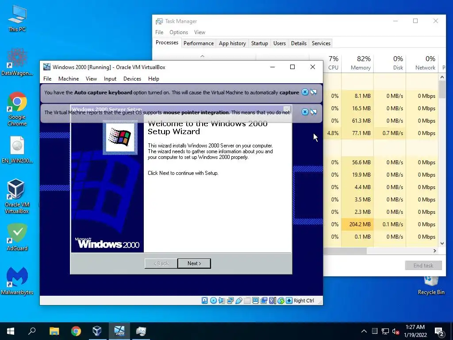Sort by Memory column header
This screenshot has width=453, height=340.
357,63
